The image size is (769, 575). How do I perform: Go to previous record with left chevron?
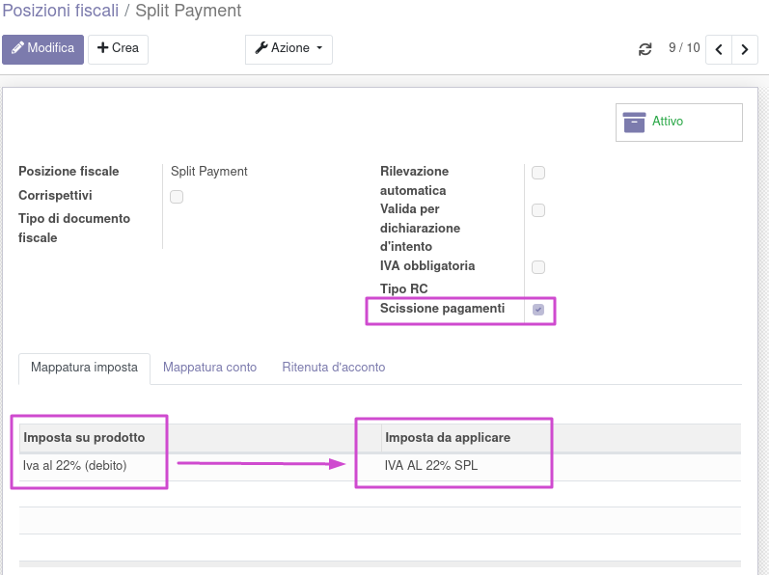pos(719,49)
